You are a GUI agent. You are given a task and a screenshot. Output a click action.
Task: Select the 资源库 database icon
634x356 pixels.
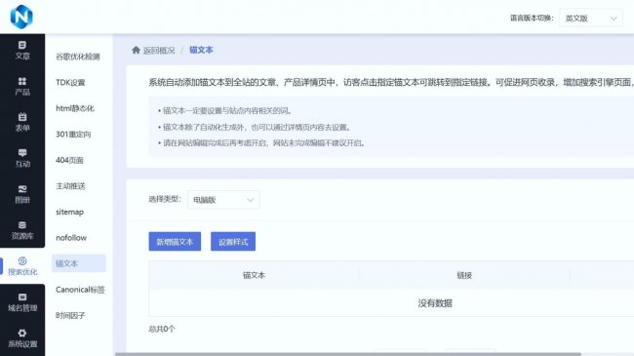[x=22, y=225]
